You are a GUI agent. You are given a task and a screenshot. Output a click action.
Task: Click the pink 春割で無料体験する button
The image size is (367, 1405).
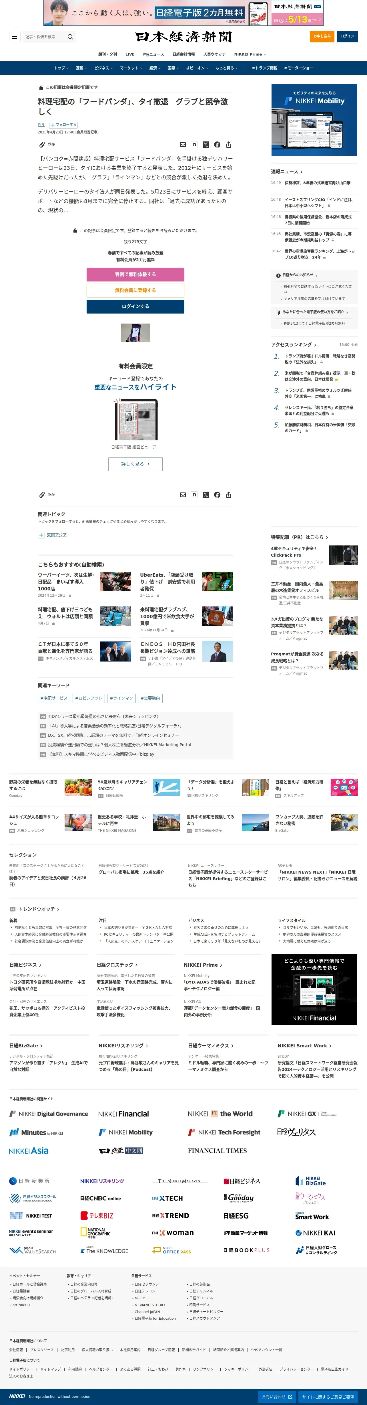[135, 274]
